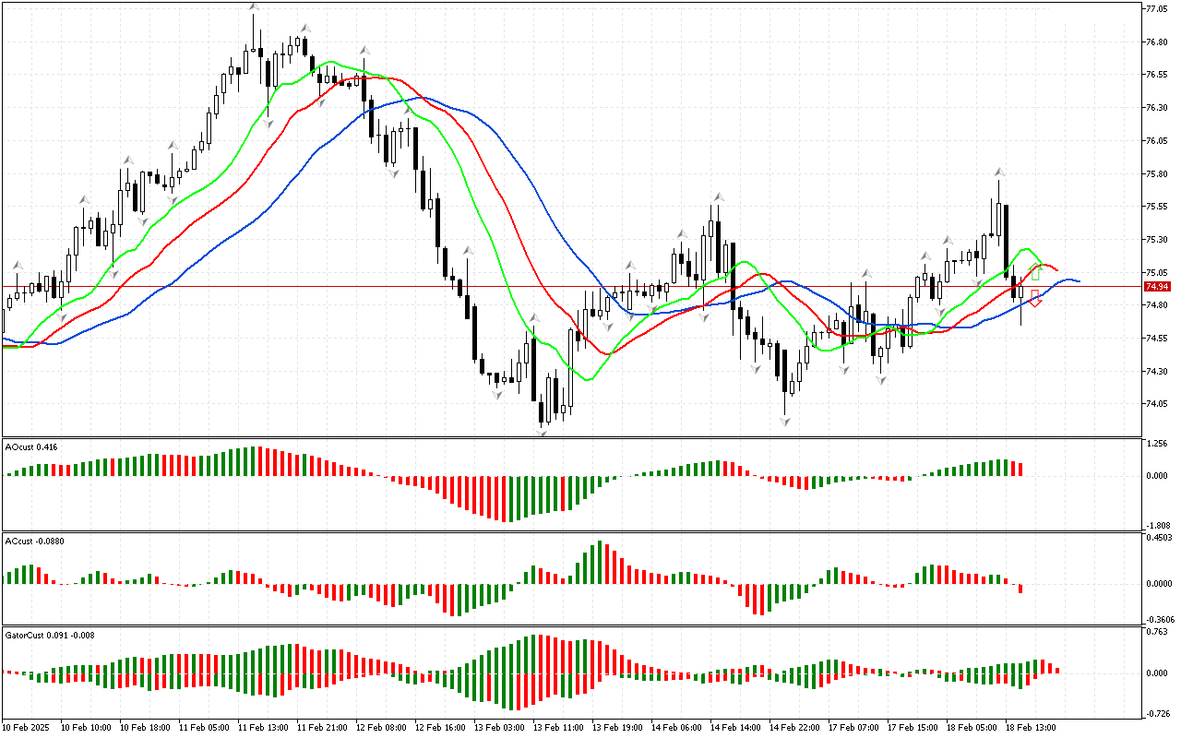Click the 74.55 price scale value

1157,339
